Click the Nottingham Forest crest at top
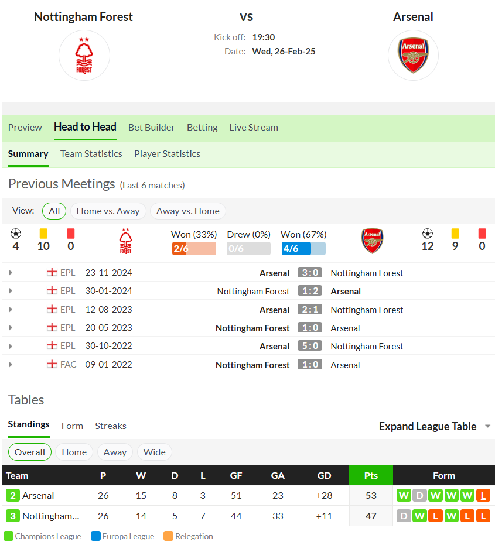This screenshot has width=495, height=552. (x=84, y=55)
